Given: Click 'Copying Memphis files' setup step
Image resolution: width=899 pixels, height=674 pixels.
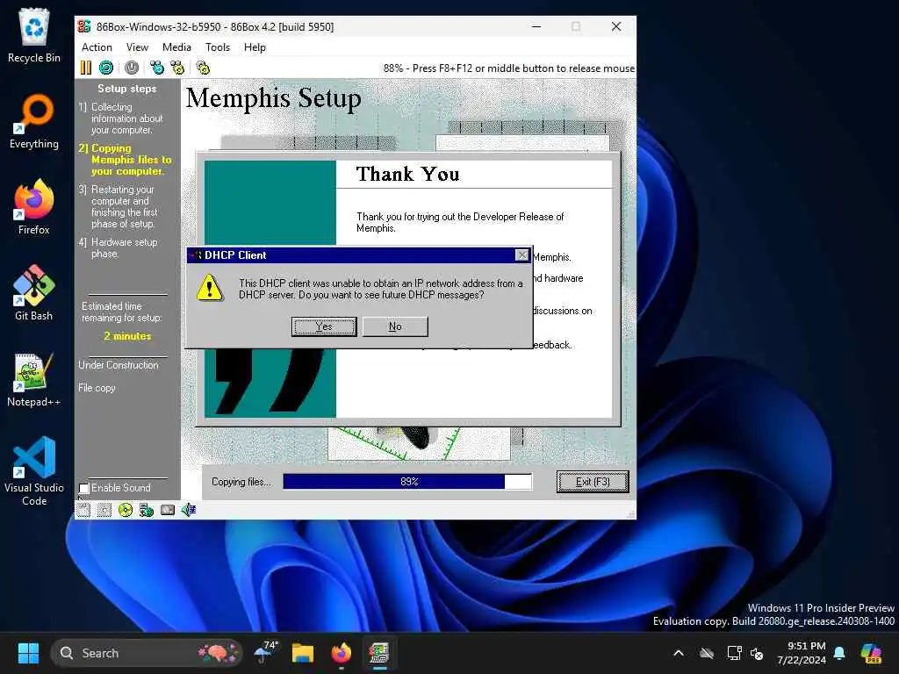Looking at the screenshot, I should tap(125, 160).
